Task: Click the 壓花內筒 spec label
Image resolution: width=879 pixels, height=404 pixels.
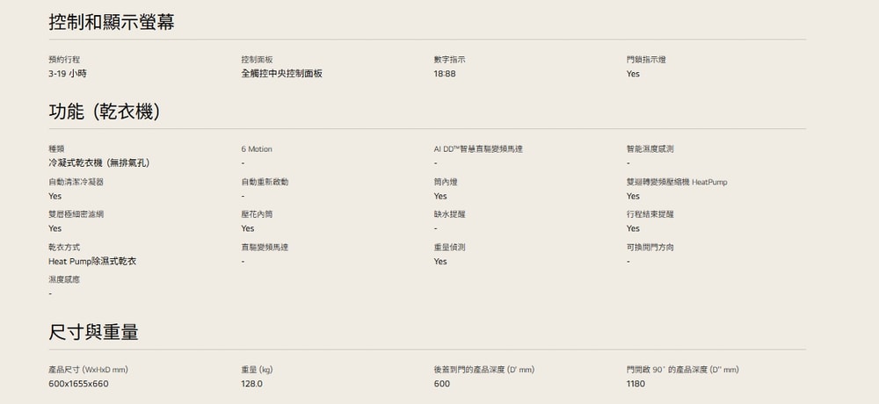Action: (257, 214)
